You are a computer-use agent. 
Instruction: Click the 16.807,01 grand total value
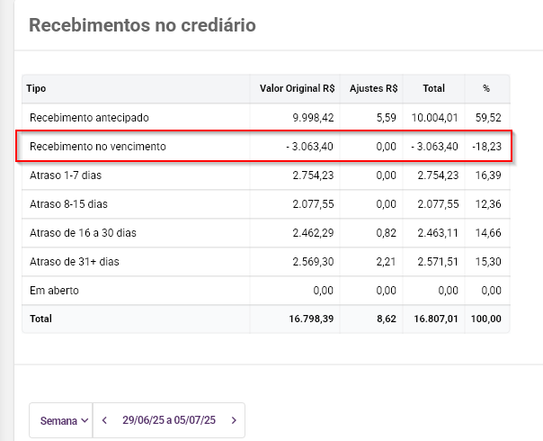(435, 319)
